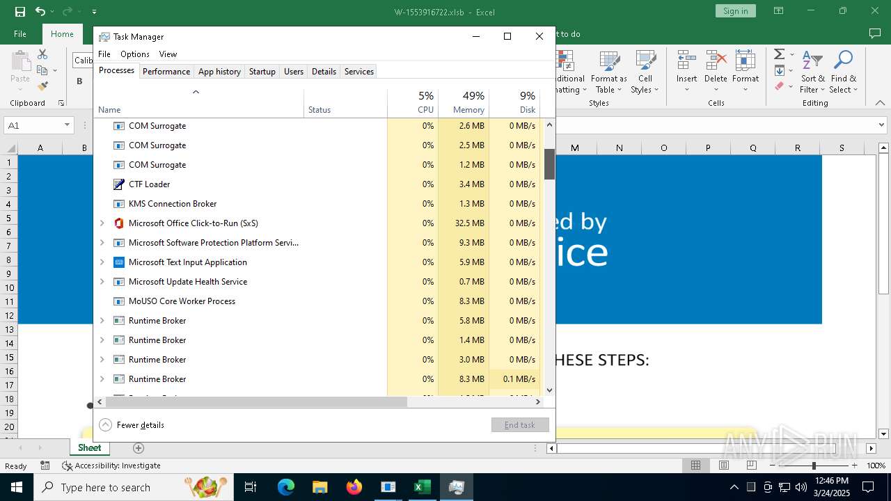Click the Bold button in Excel

coord(79,81)
